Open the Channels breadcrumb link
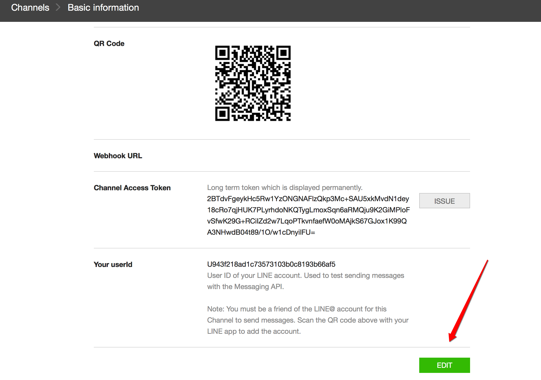 click(30, 8)
